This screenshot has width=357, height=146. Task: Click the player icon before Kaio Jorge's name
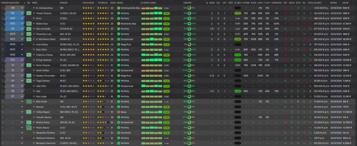point(34,97)
